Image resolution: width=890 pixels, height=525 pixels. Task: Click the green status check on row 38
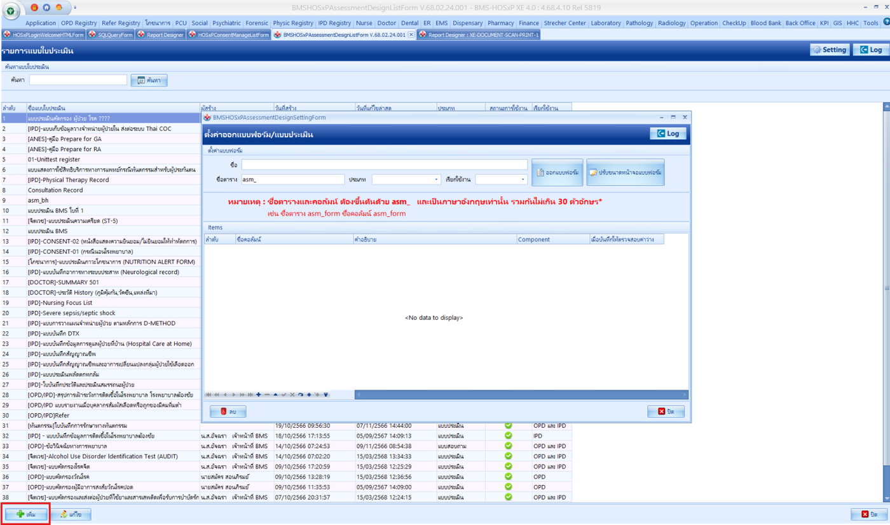coord(508,497)
